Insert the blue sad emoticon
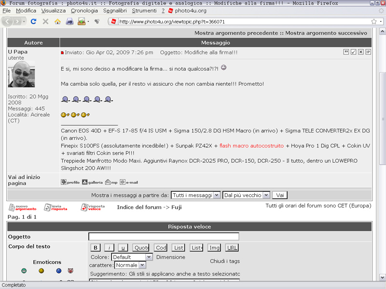The width and height of the screenshot is (386, 289). [59, 271]
